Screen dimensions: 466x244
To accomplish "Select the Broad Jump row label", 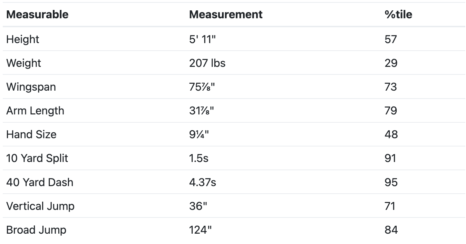I will [36, 230].
